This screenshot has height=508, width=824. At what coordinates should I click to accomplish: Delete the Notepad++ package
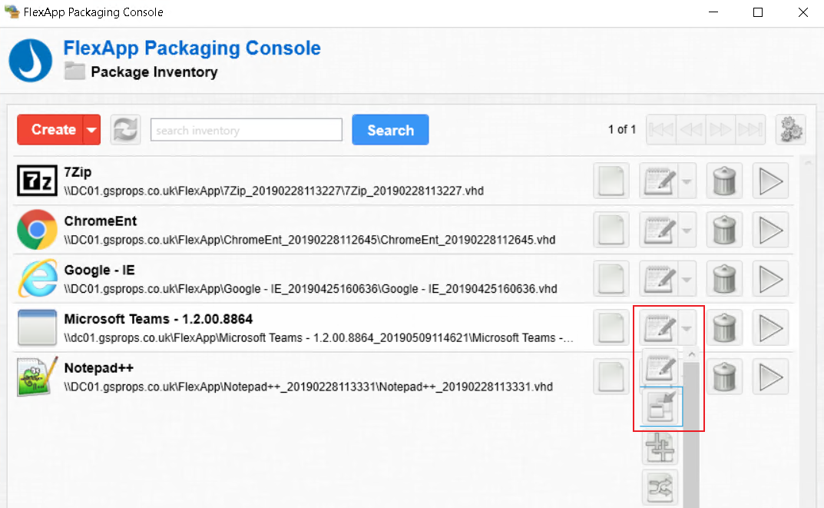[x=724, y=377]
